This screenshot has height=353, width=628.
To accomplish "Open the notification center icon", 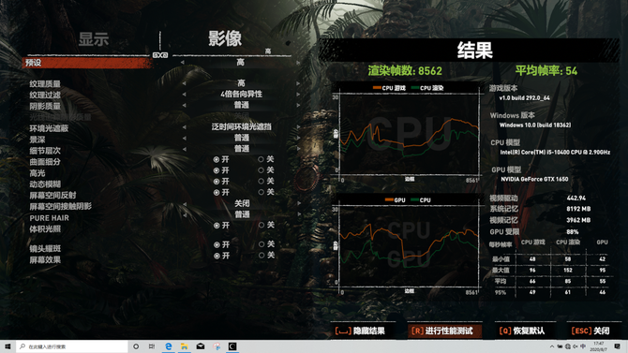I will [617, 346].
